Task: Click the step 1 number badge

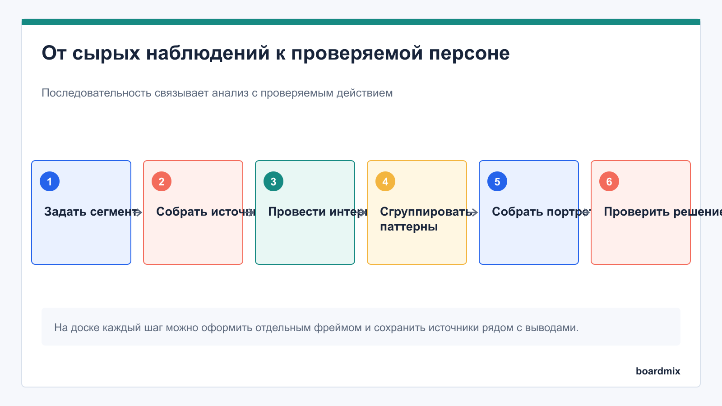Action: pos(50,181)
